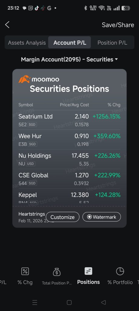This screenshot has width=139, height=311.
Task: Select the Seatrium Ltd position row
Action: tap(69, 120)
